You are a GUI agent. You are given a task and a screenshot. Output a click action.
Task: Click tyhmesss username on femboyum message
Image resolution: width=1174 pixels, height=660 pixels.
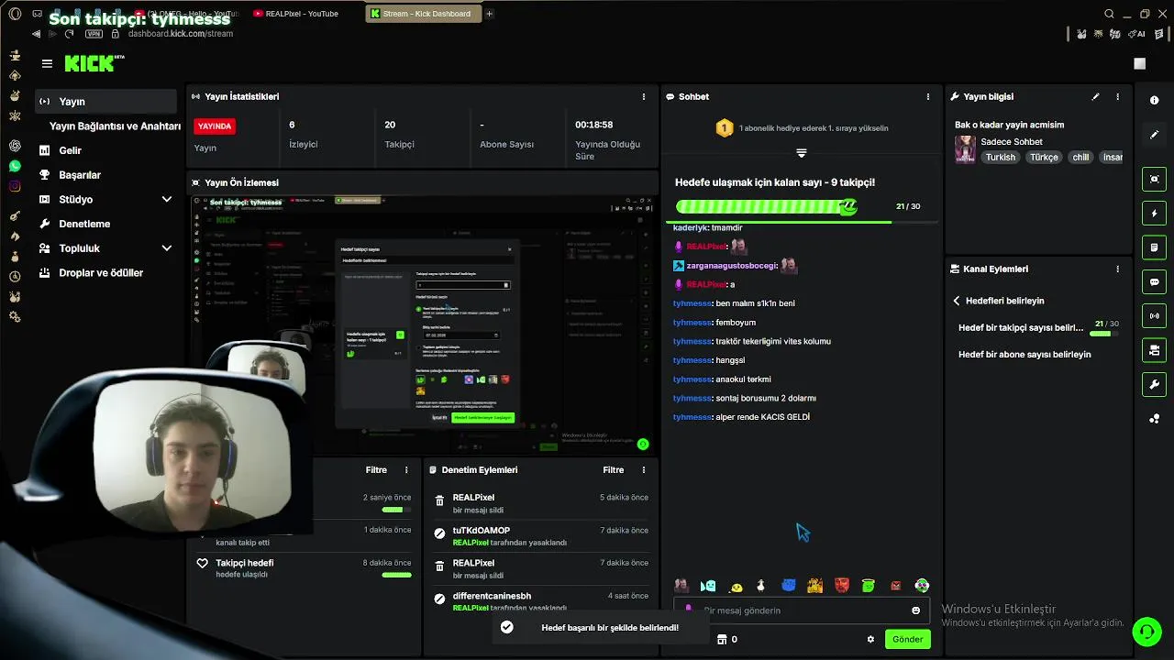[692, 323]
